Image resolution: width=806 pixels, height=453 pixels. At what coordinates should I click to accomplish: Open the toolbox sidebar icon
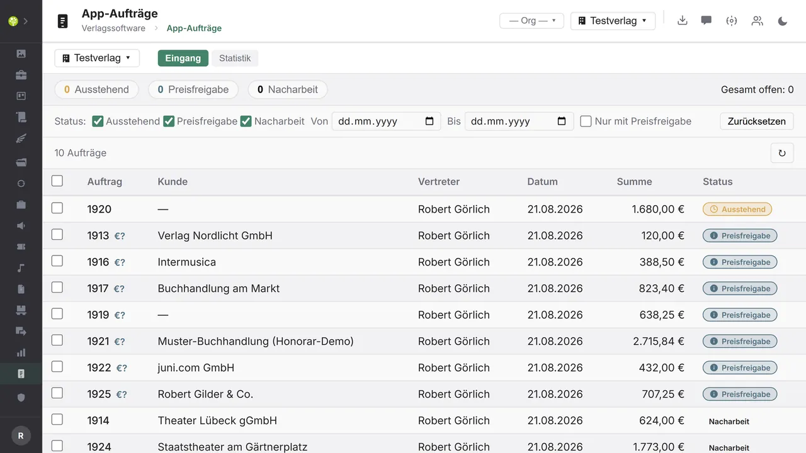pos(21,75)
